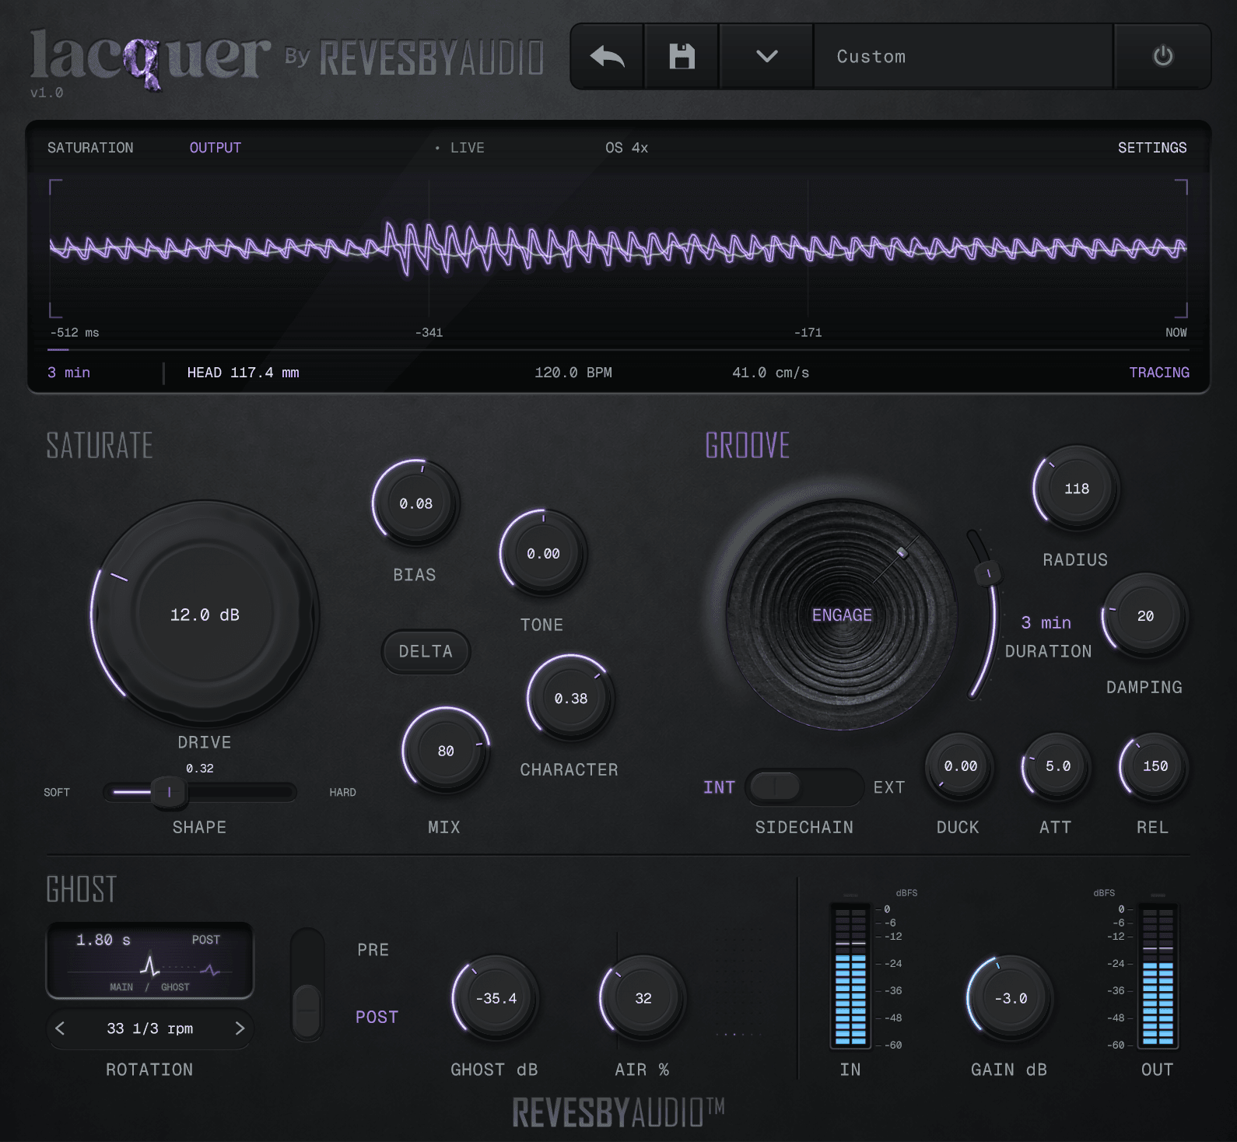Click the DAMPING knob
This screenshot has width=1237, height=1142.
[1145, 616]
